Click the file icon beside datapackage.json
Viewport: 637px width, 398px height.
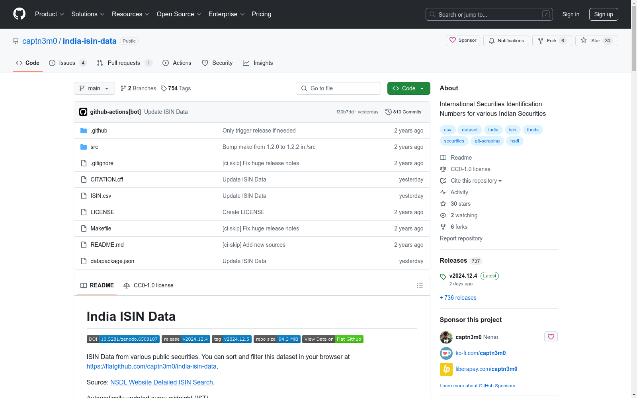(84, 261)
